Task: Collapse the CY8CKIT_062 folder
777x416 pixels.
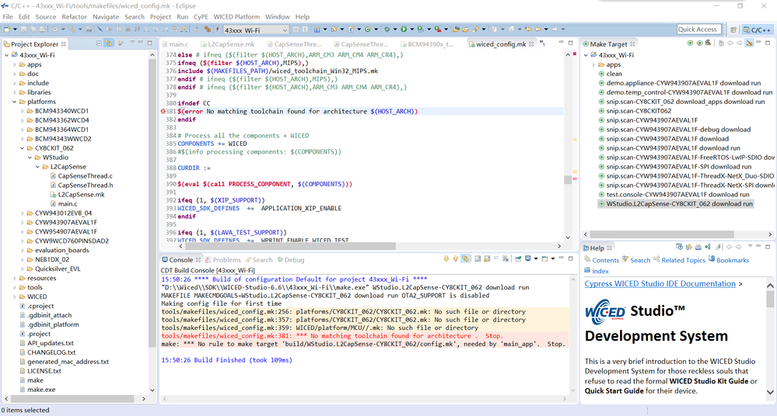Action: tap(23, 148)
